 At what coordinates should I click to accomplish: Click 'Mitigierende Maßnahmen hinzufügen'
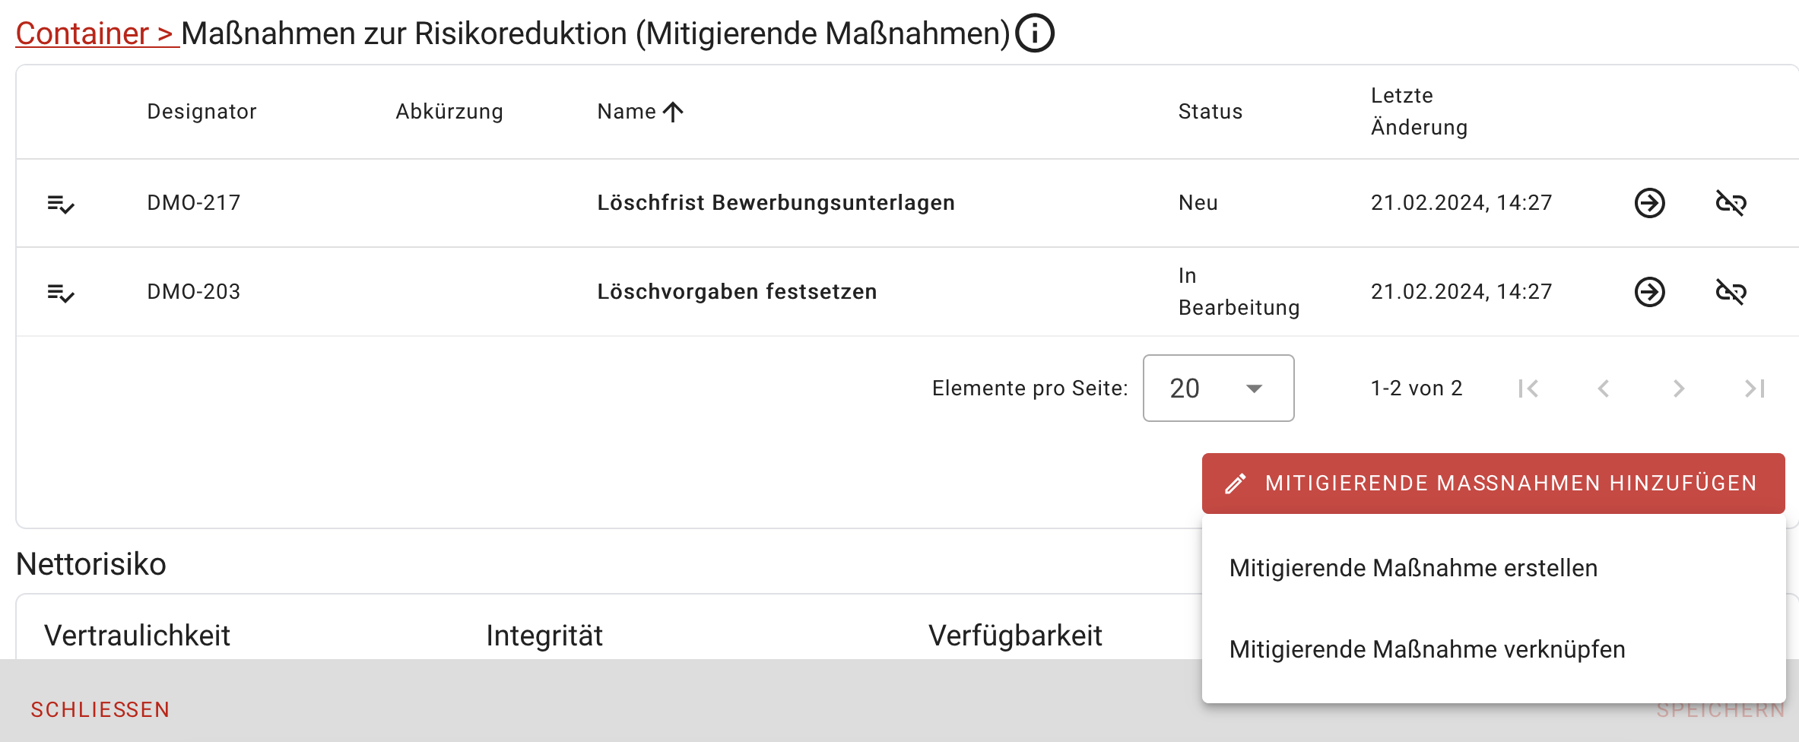pyautogui.click(x=1492, y=483)
